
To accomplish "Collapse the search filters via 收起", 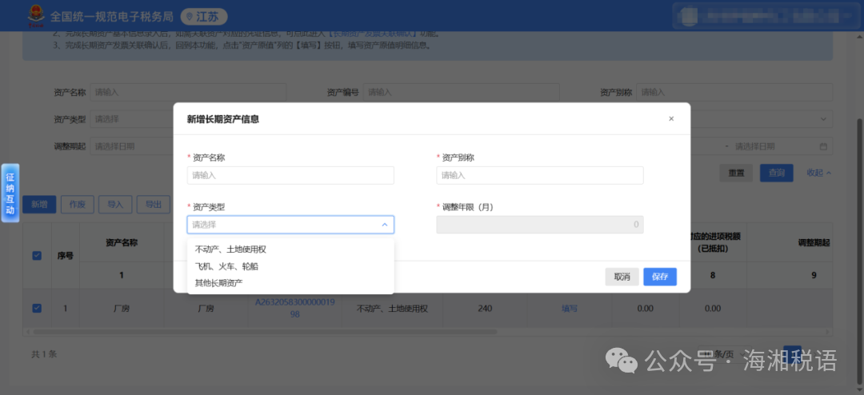I will click(x=818, y=173).
